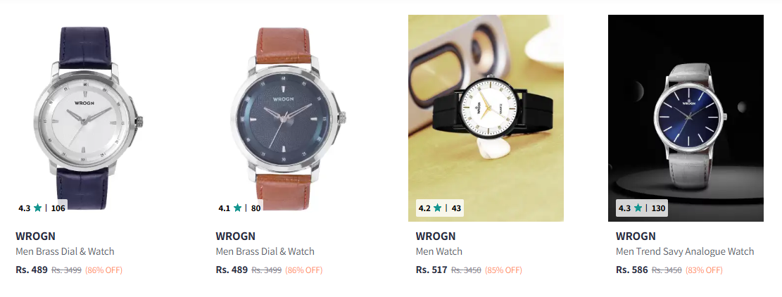Open the white dial blue strap watch image
This screenshot has height=297, width=782.
click(86, 118)
